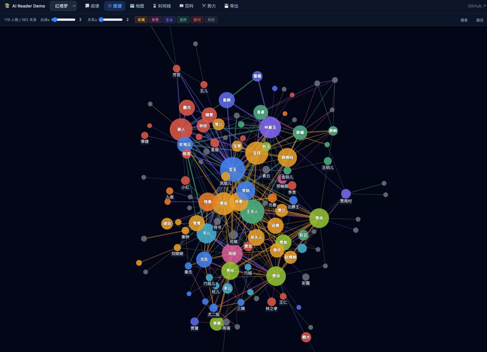
Task: Click the 搜索 search button
Action: pos(464,20)
